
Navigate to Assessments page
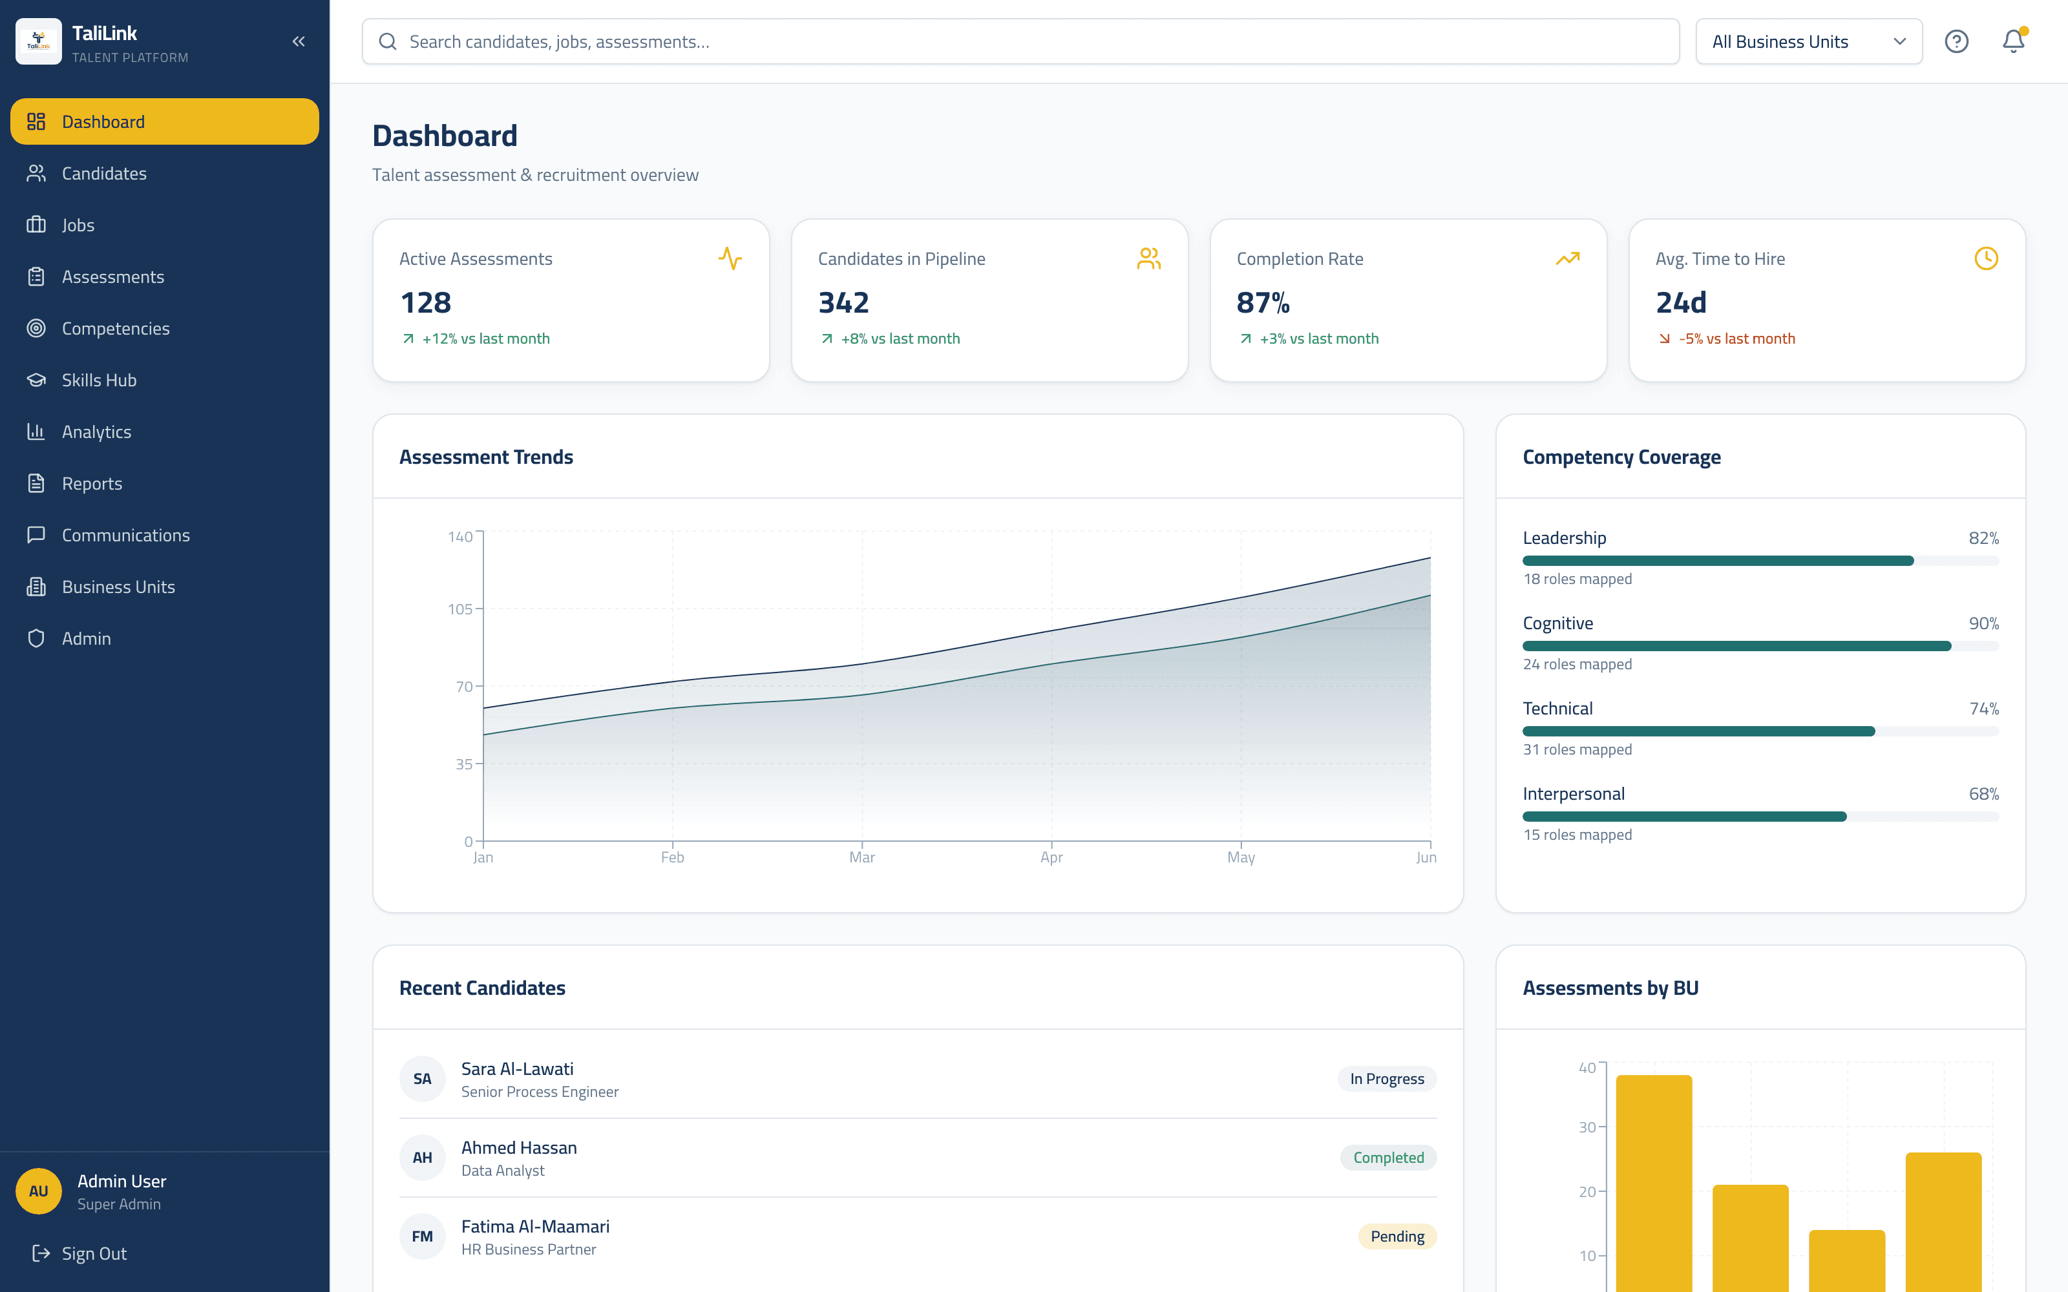[164, 277]
